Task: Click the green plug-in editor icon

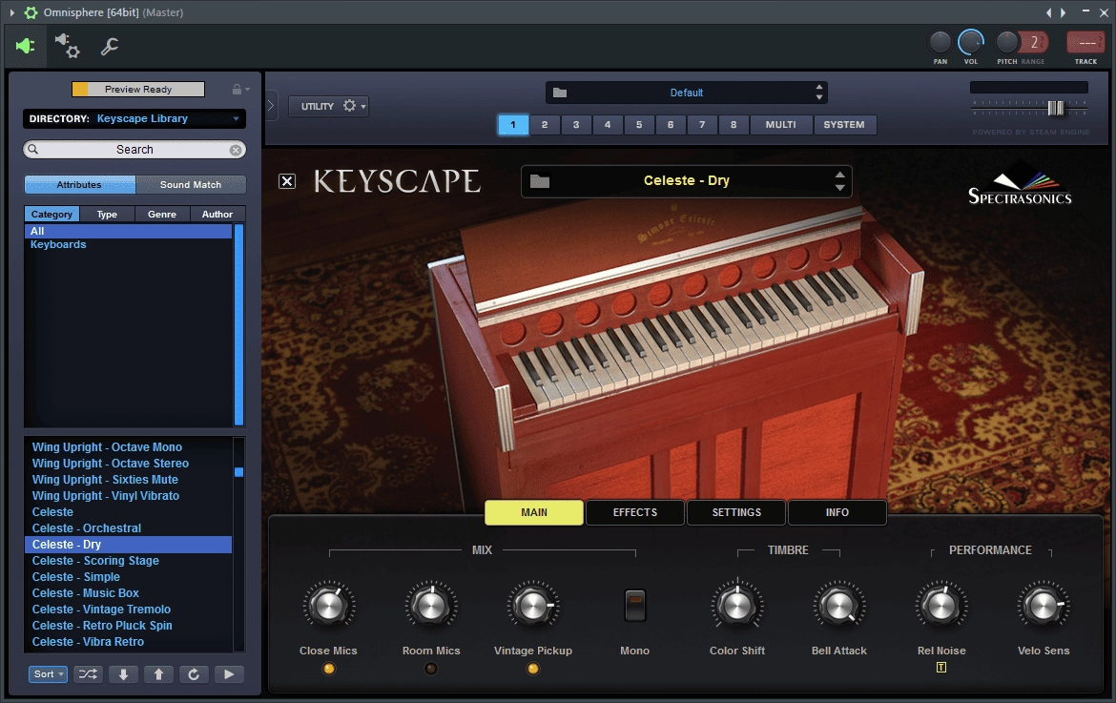Action: (26, 46)
